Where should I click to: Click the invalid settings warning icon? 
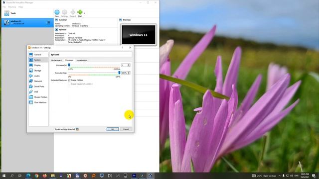pyautogui.click(x=77, y=129)
